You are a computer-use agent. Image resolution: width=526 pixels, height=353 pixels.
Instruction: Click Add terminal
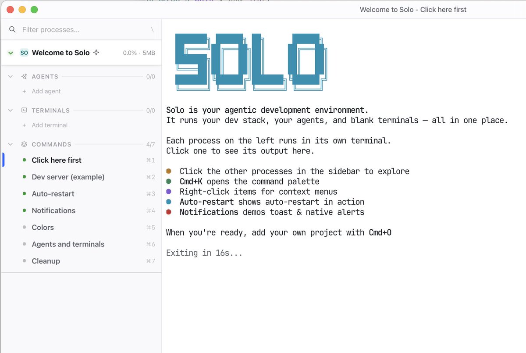[50, 125]
